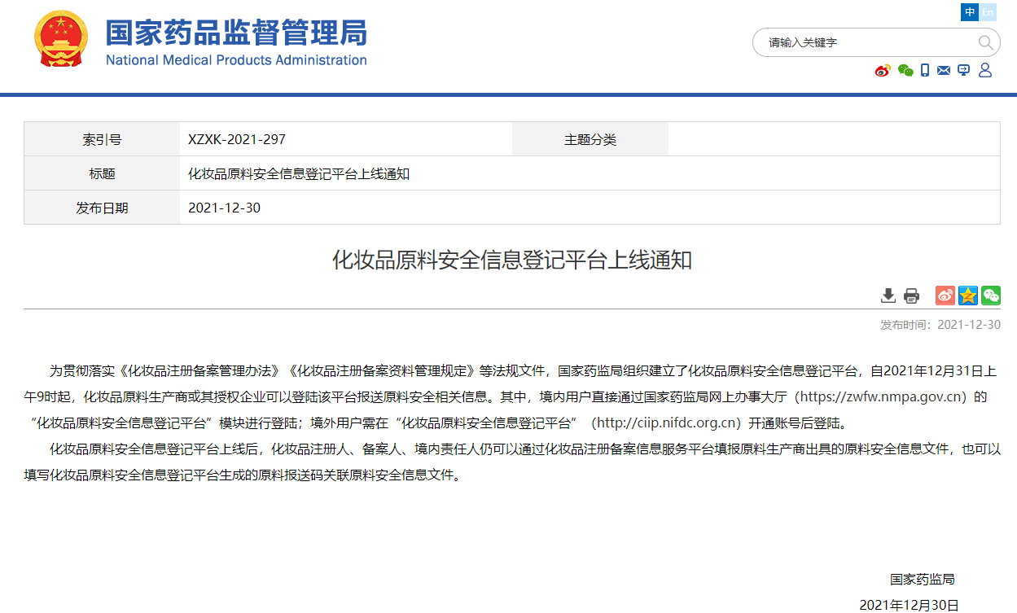Image resolution: width=1017 pixels, height=613 pixels.
Task: Click the monitor icon in header
Action: [x=964, y=71]
